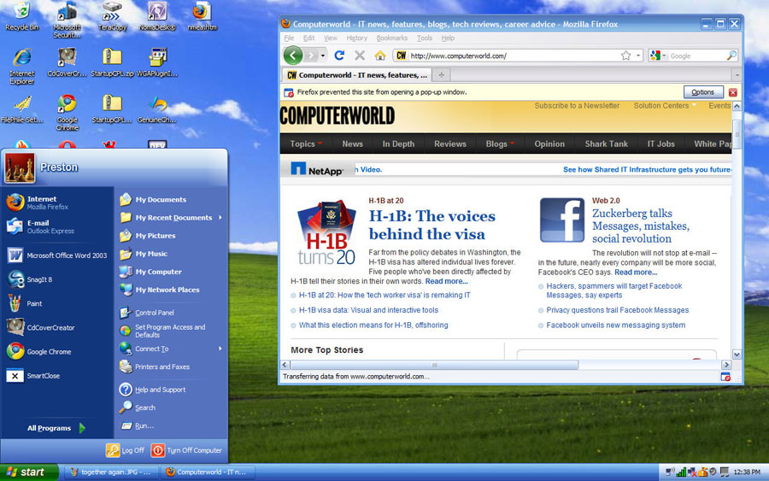The image size is (769, 481).
Task: Open search engine dropdown next to Google
Action: (x=657, y=56)
